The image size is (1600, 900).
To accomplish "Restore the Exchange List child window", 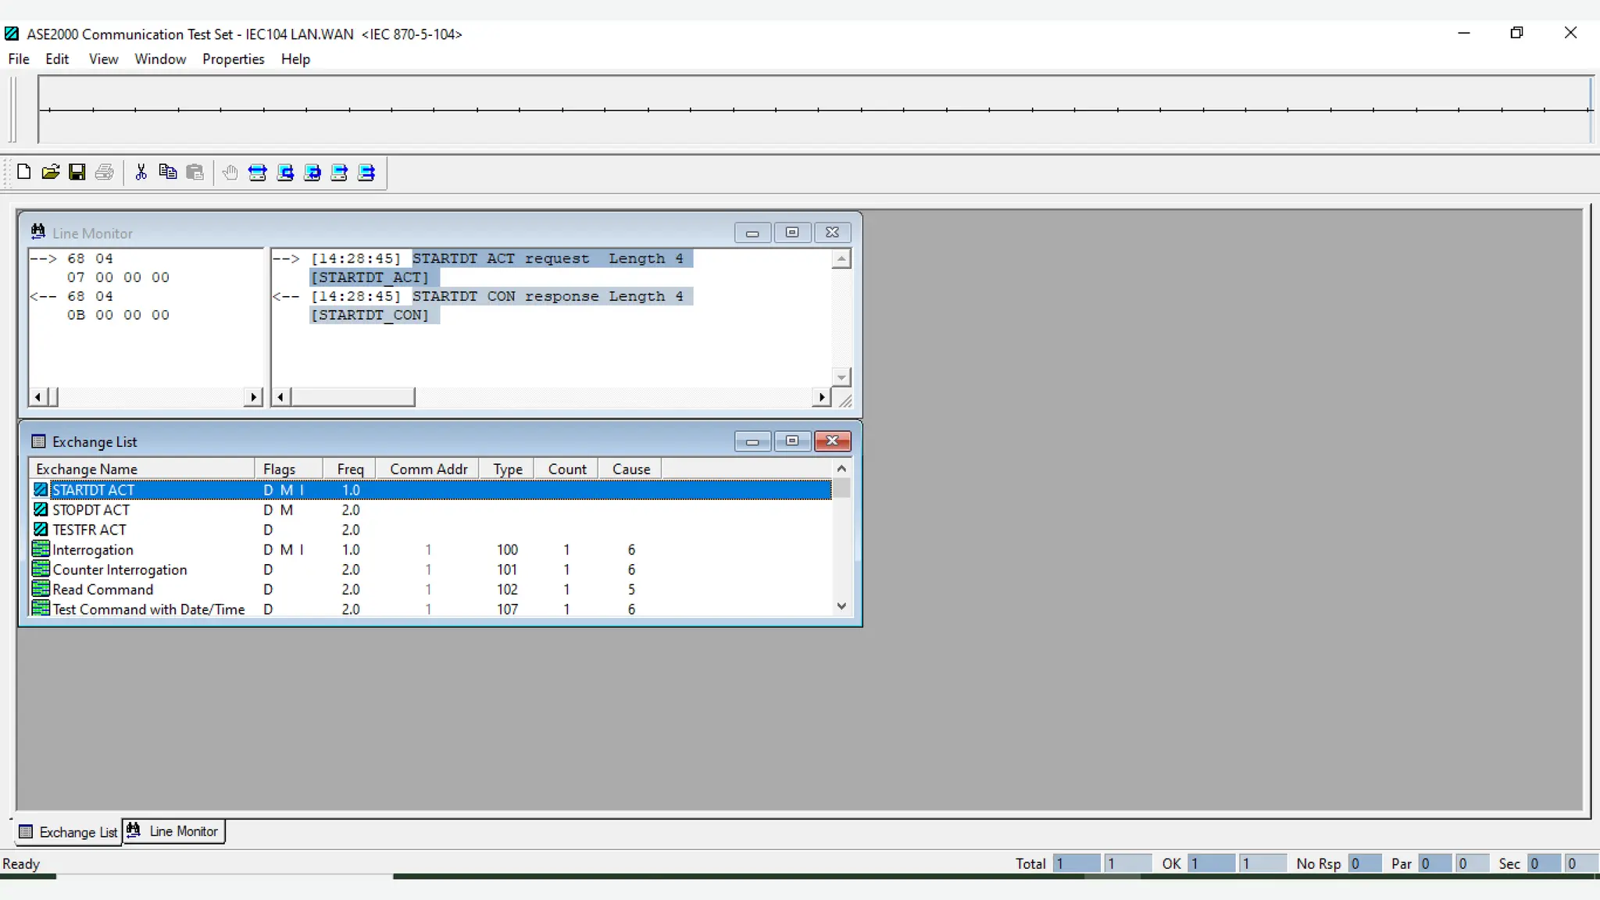I will (x=792, y=441).
